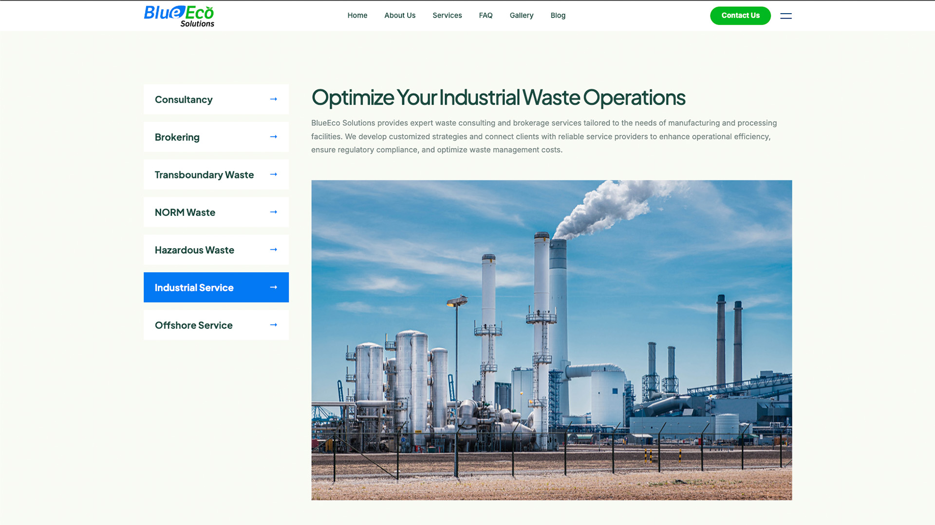Select the Hazardous Waste sidebar label

coord(194,250)
